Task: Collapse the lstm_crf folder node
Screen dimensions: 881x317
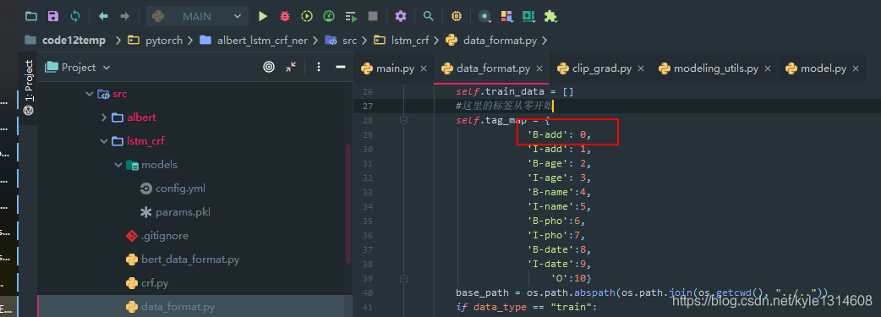Action: point(103,141)
